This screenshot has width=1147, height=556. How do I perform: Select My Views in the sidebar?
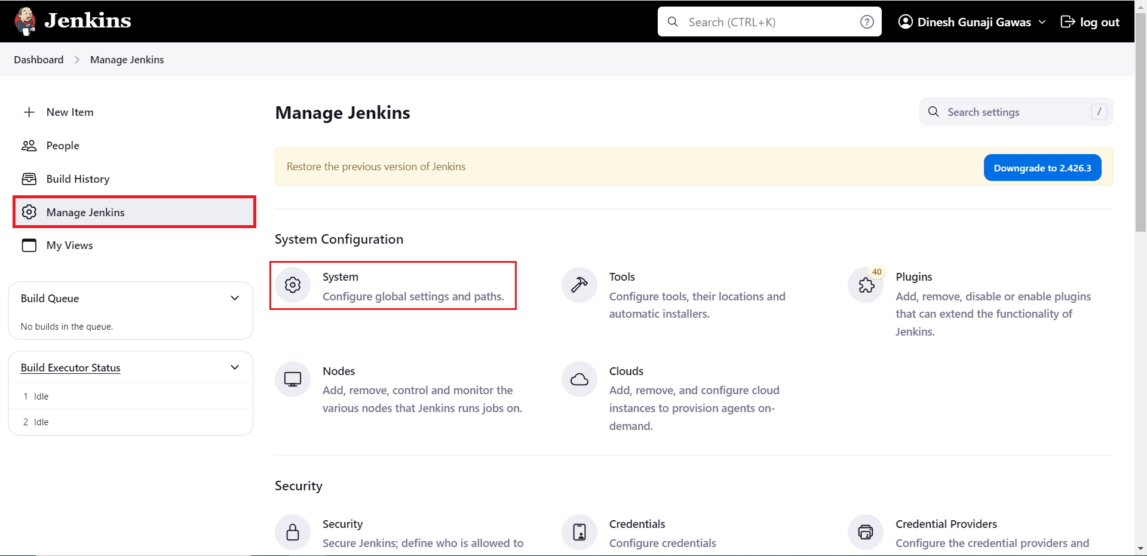click(x=134, y=245)
